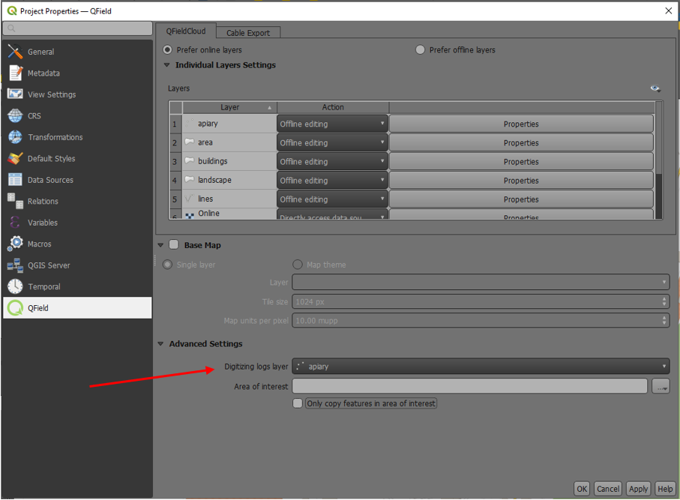Open action dropdown for buildings layer
Screen dimensions: 680x500
pyautogui.click(x=332, y=161)
